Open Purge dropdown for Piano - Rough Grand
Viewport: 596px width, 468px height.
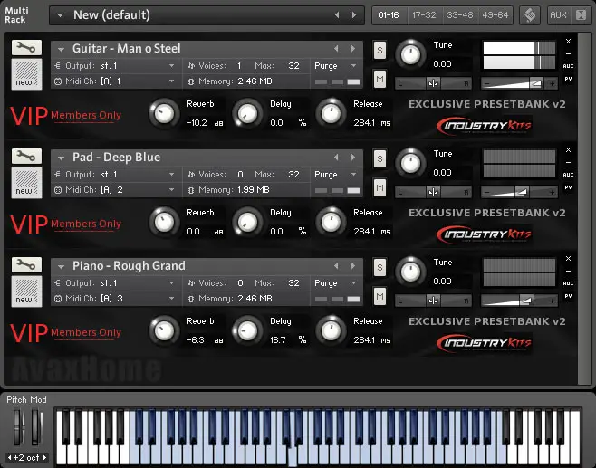(354, 283)
